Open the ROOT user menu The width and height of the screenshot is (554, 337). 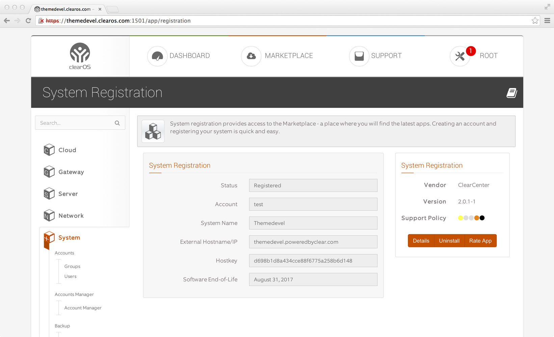pyautogui.click(x=489, y=56)
